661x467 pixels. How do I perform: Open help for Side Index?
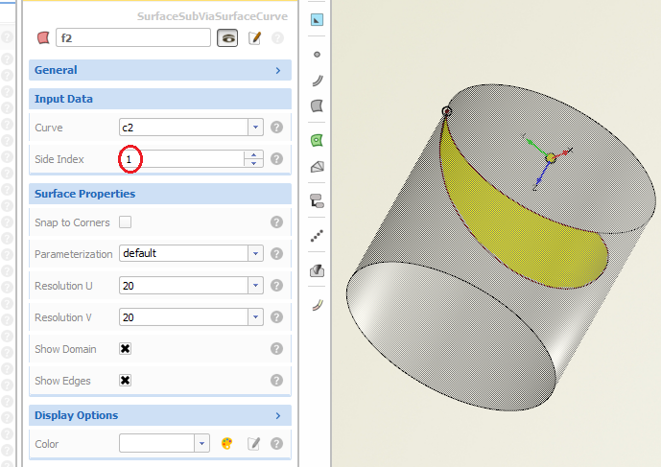[276, 159]
